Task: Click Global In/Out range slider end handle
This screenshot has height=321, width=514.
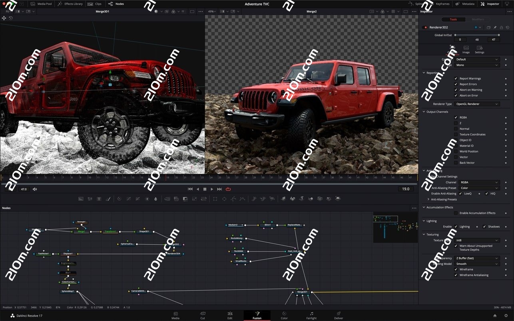Action: pyautogui.click(x=499, y=35)
